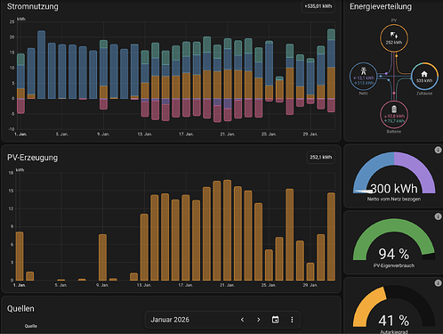Click the Januar 2026 period label
Viewport: 443px width, 334px height.
(170, 320)
